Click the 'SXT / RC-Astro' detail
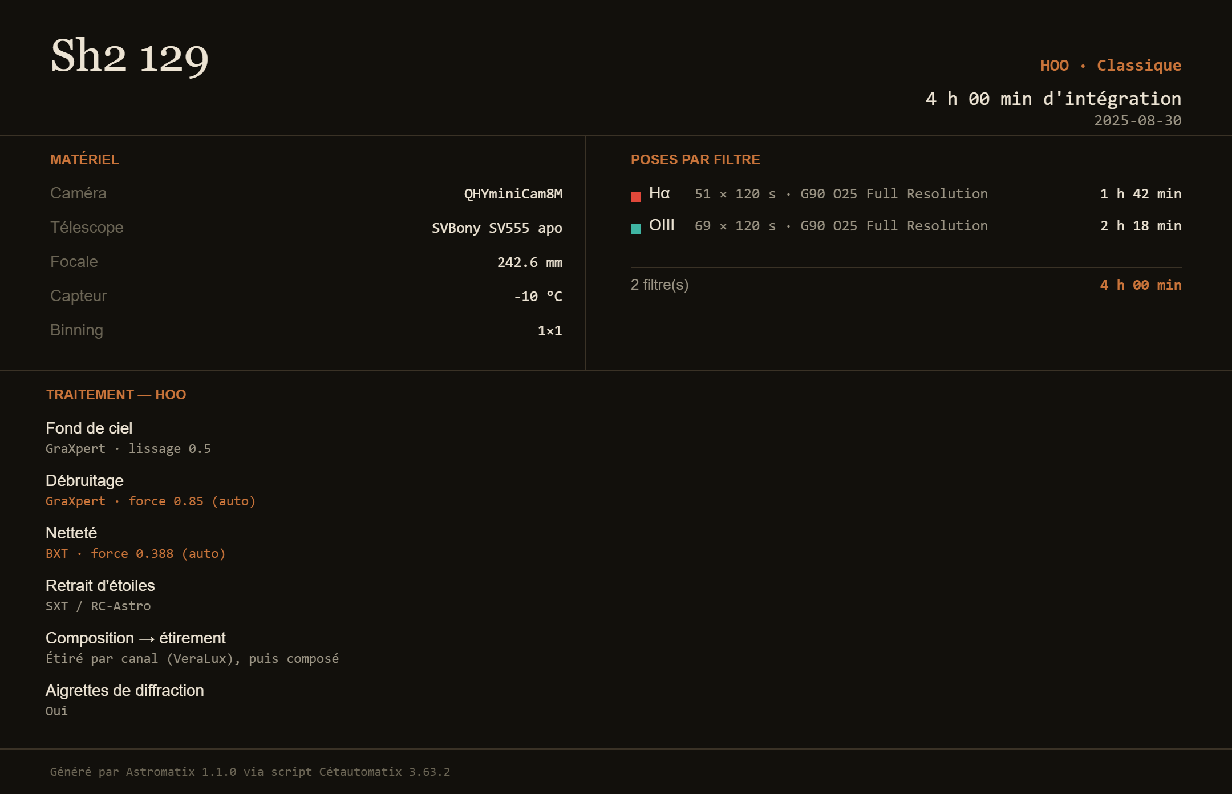1232x794 pixels. 98,606
